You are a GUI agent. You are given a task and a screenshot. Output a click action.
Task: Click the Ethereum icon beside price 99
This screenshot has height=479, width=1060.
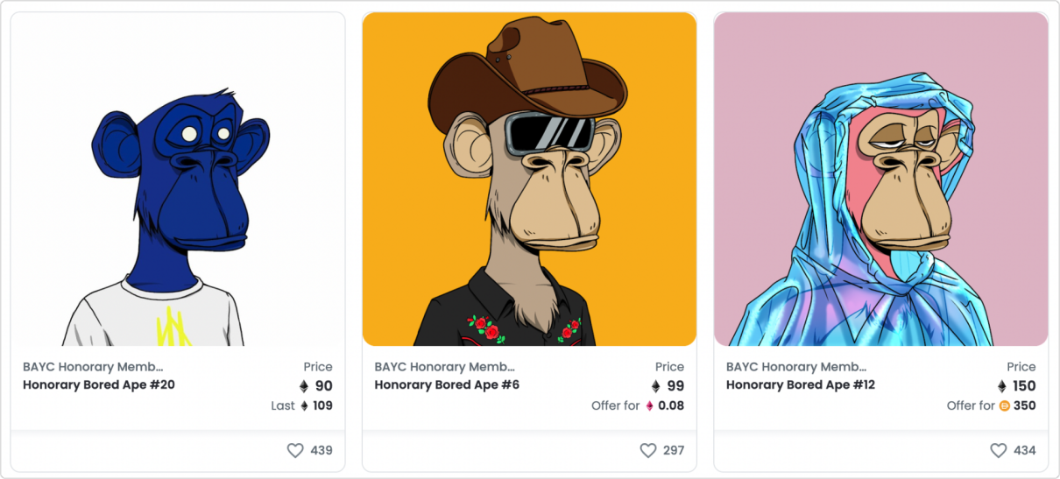(x=655, y=386)
